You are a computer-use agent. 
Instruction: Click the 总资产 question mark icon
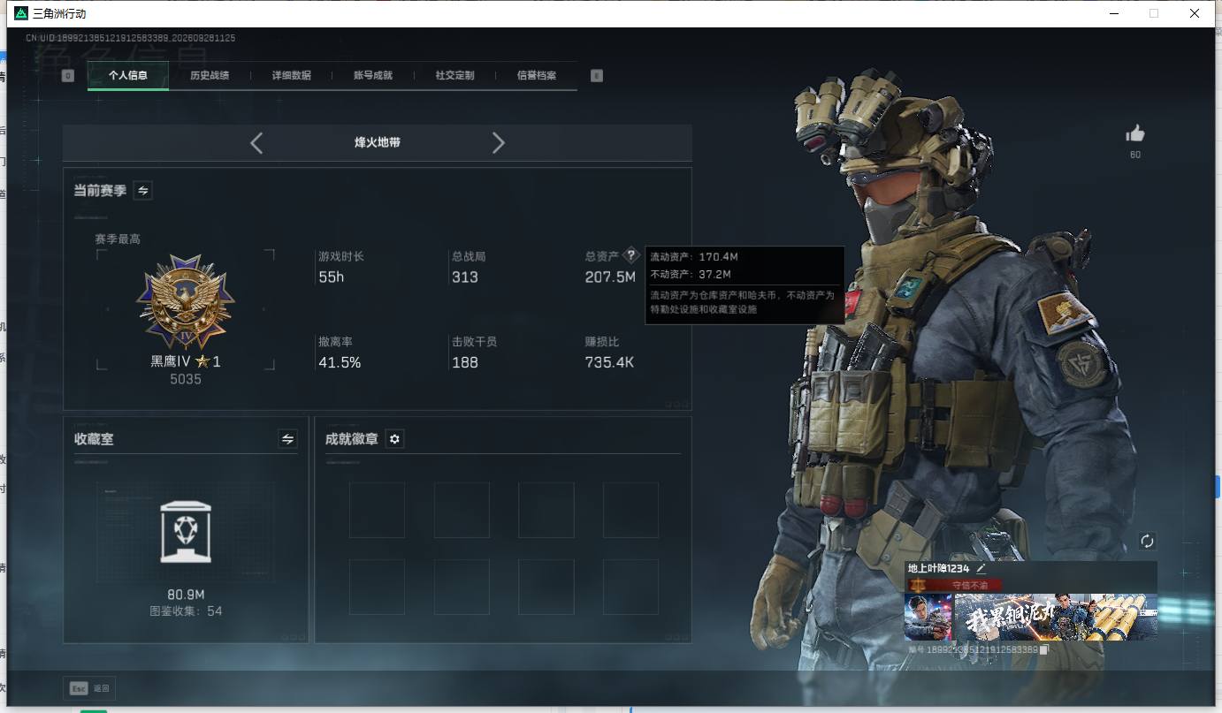pyautogui.click(x=631, y=255)
